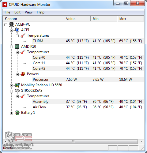Maximize the Hardware Monitor window
Screen dimensions: 147x153
pos(126,3)
